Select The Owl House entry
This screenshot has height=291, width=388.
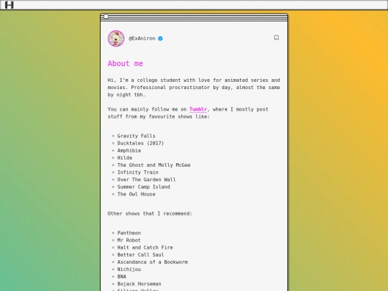click(x=137, y=194)
